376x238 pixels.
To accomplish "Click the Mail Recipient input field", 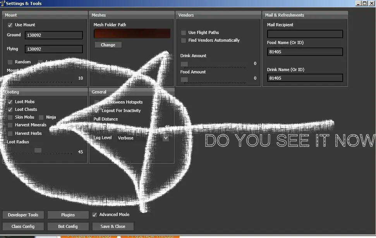I will coord(305,34).
